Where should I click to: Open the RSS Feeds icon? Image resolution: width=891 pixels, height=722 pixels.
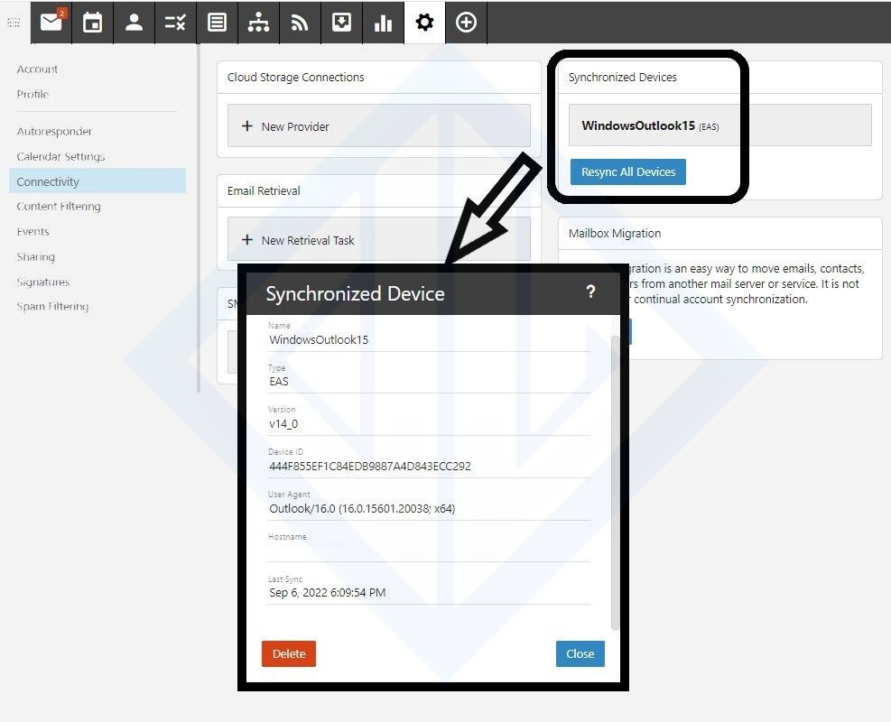300,23
